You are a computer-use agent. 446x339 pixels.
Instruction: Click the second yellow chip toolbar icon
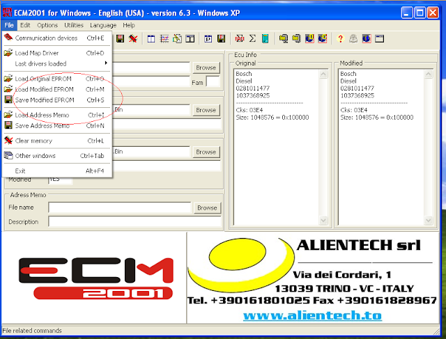click(296, 38)
